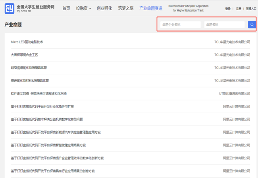This screenshot has width=258, height=178.
Task: Click the 登录 login link
Action: (x=228, y=8)
